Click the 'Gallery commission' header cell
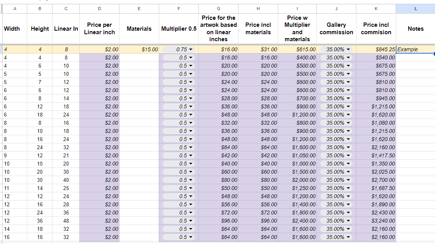This screenshot has width=435, height=244. (x=336, y=28)
